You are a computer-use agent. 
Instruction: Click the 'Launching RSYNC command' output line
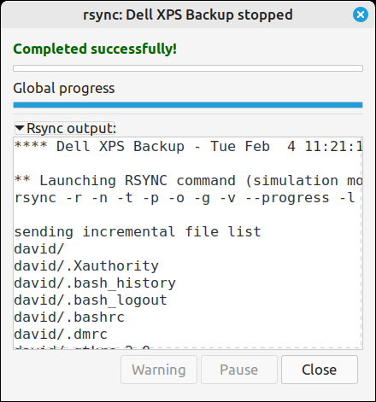point(188,181)
